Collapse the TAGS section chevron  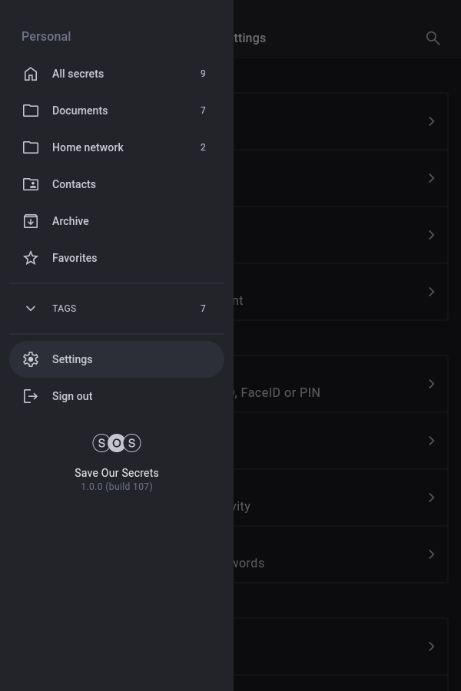click(31, 309)
